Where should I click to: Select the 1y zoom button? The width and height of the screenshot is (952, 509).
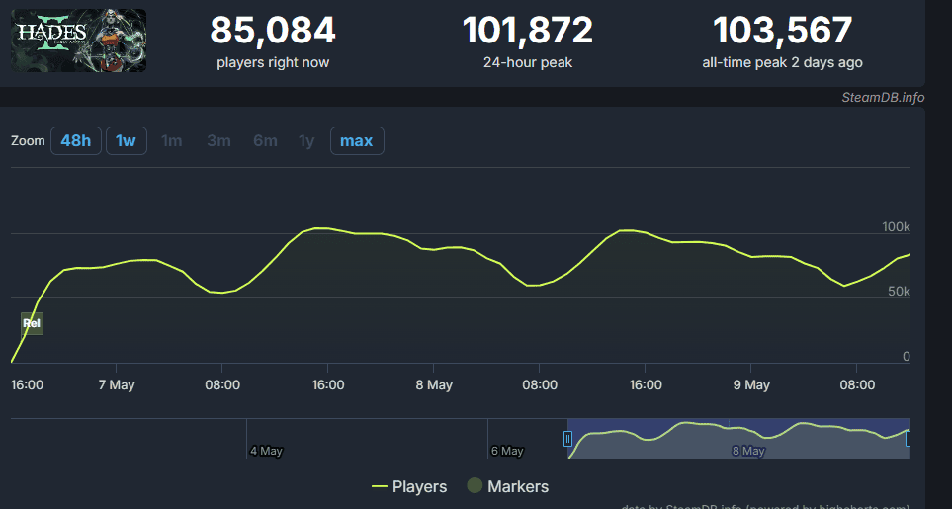pos(306,140)
